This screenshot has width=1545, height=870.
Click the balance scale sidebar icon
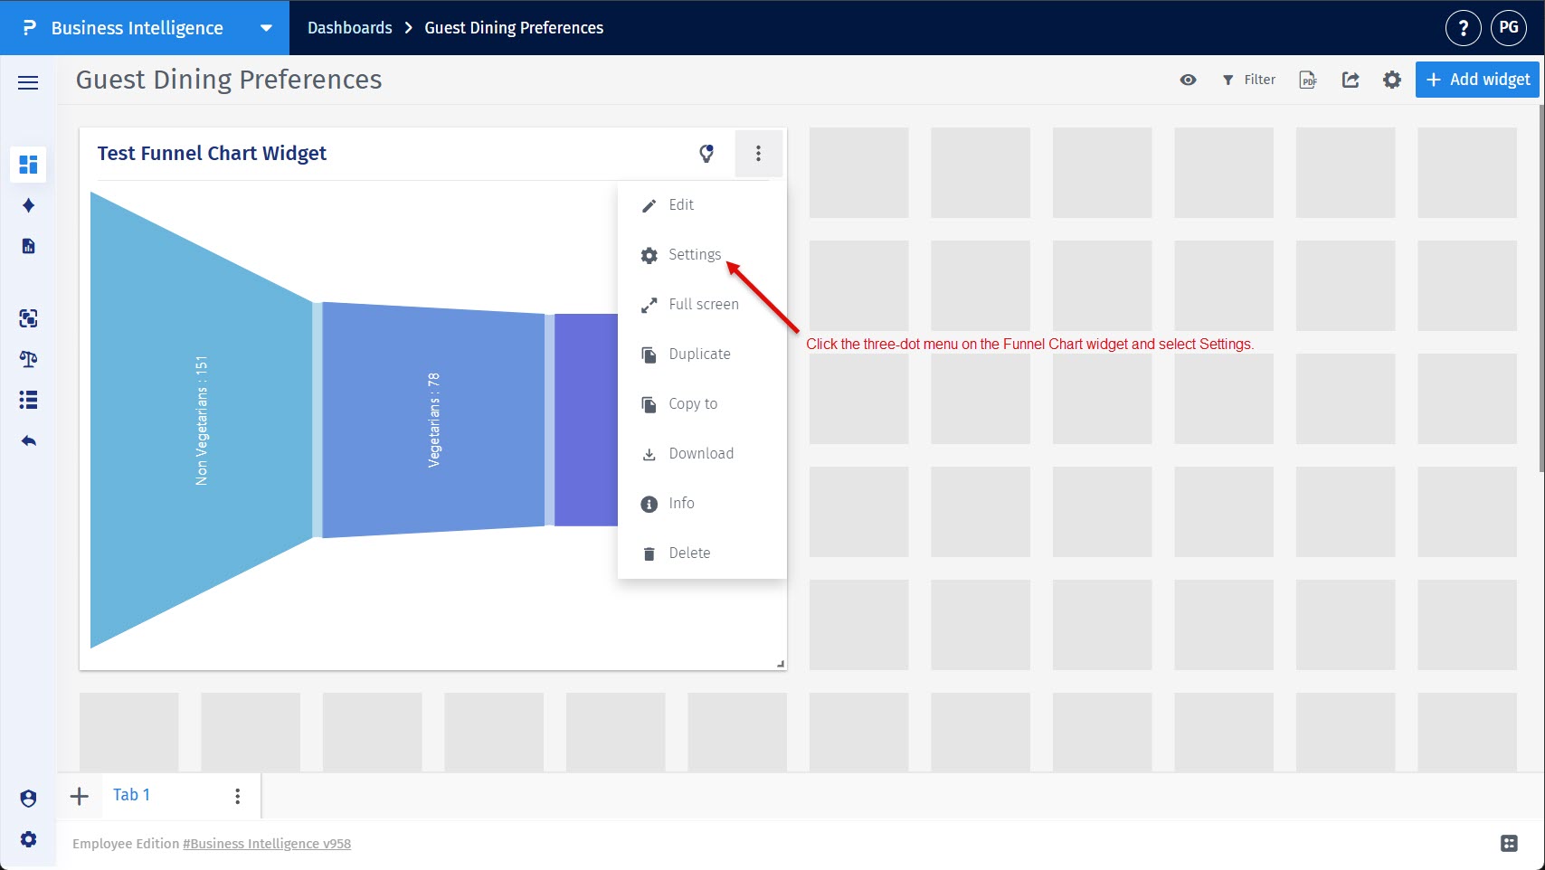(x=28, y=359)
